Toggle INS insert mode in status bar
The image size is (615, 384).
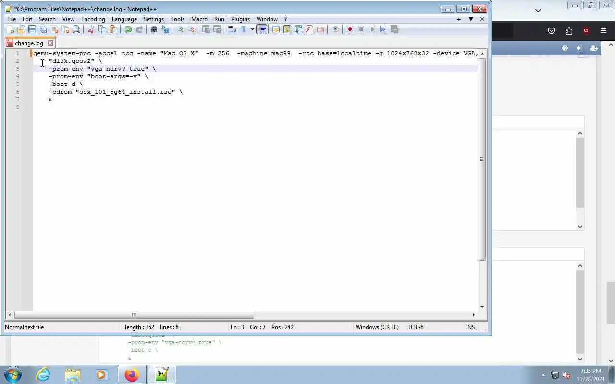[x=470, y=327]
